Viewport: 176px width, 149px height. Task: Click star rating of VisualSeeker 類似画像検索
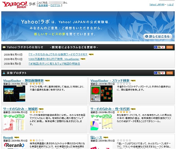[x=37, y=83]
